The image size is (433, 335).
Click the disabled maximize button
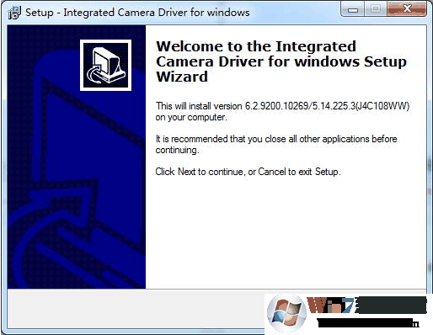376,9
